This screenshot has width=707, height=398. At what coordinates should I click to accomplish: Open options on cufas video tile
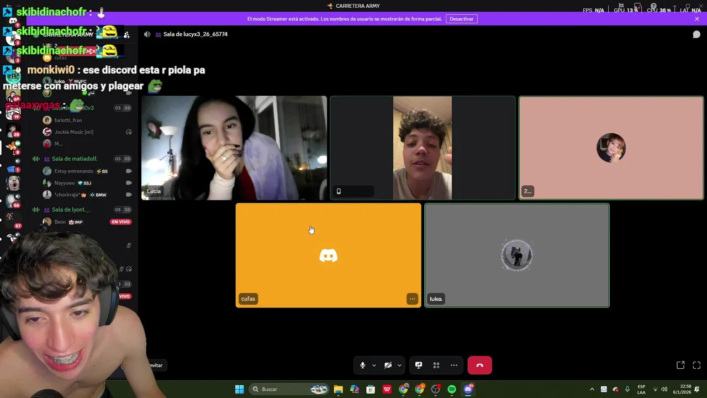click(x=412, y=299)
